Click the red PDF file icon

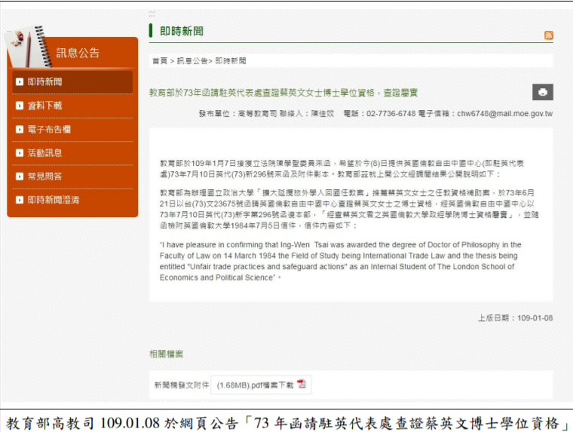[x=302, y=385]
